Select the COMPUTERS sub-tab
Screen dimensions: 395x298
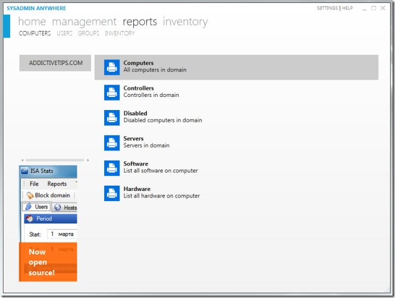pos(35,33)
